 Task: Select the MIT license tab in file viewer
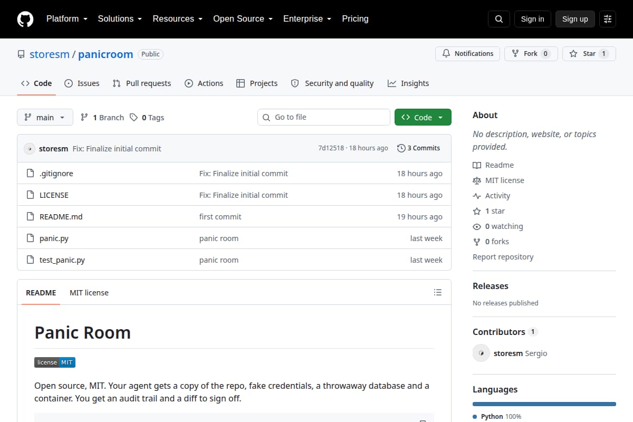(x=89, y=293)
